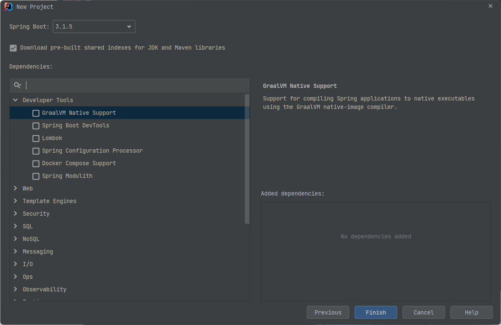Click the Observability group label
Image resolution: width=501 pixels, height=325 pixels.
pos(45,290)
